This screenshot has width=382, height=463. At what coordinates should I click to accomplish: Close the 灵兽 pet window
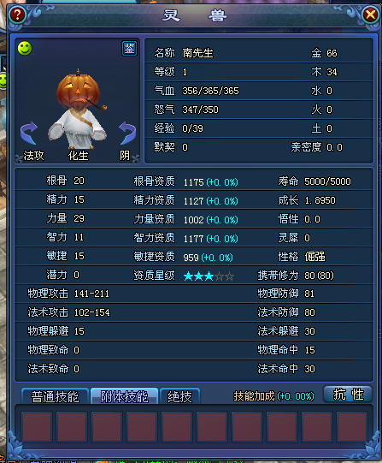(370, 15)
